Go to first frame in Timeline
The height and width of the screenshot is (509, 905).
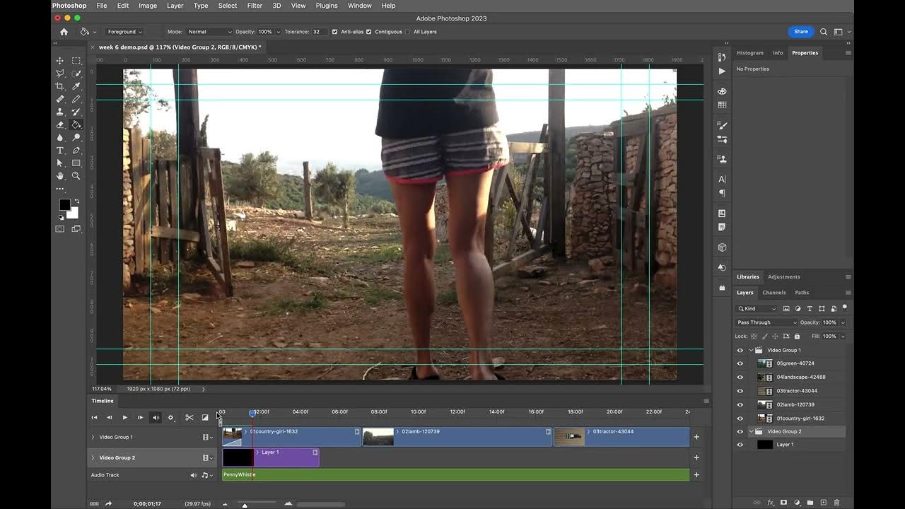coord(94,417)
